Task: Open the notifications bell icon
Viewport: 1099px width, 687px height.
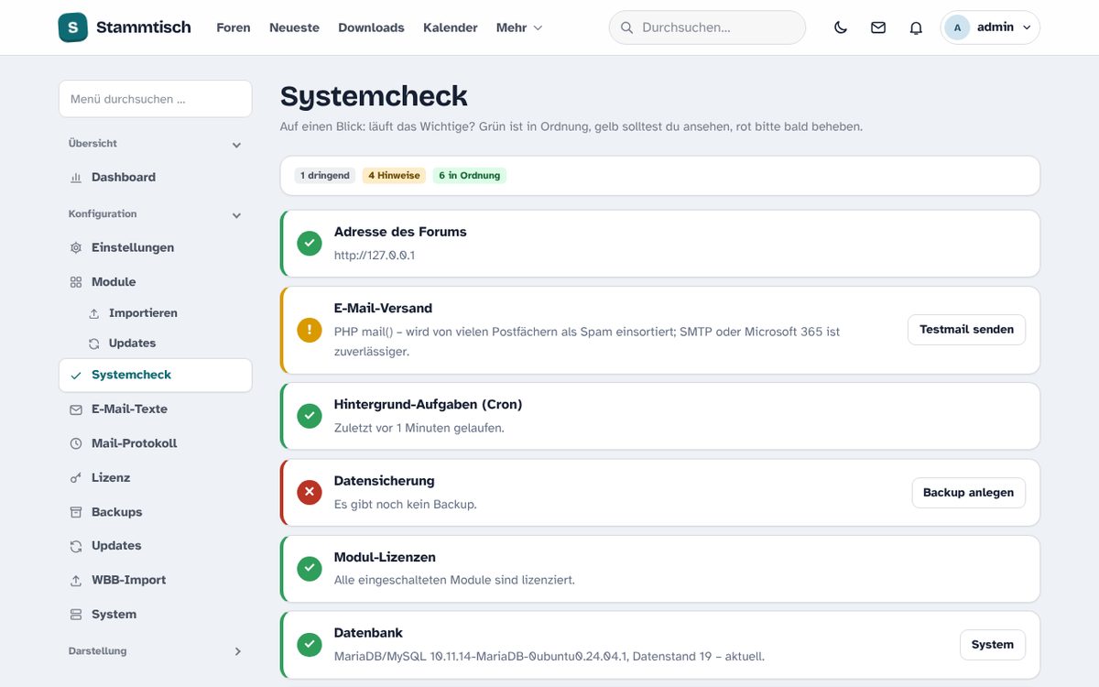Action: point(916,27)
